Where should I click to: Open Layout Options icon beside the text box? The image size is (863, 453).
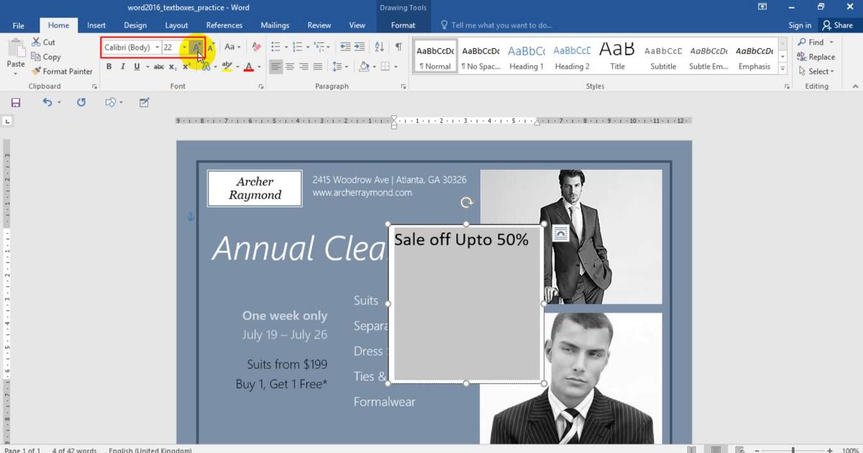coord(560,233)
